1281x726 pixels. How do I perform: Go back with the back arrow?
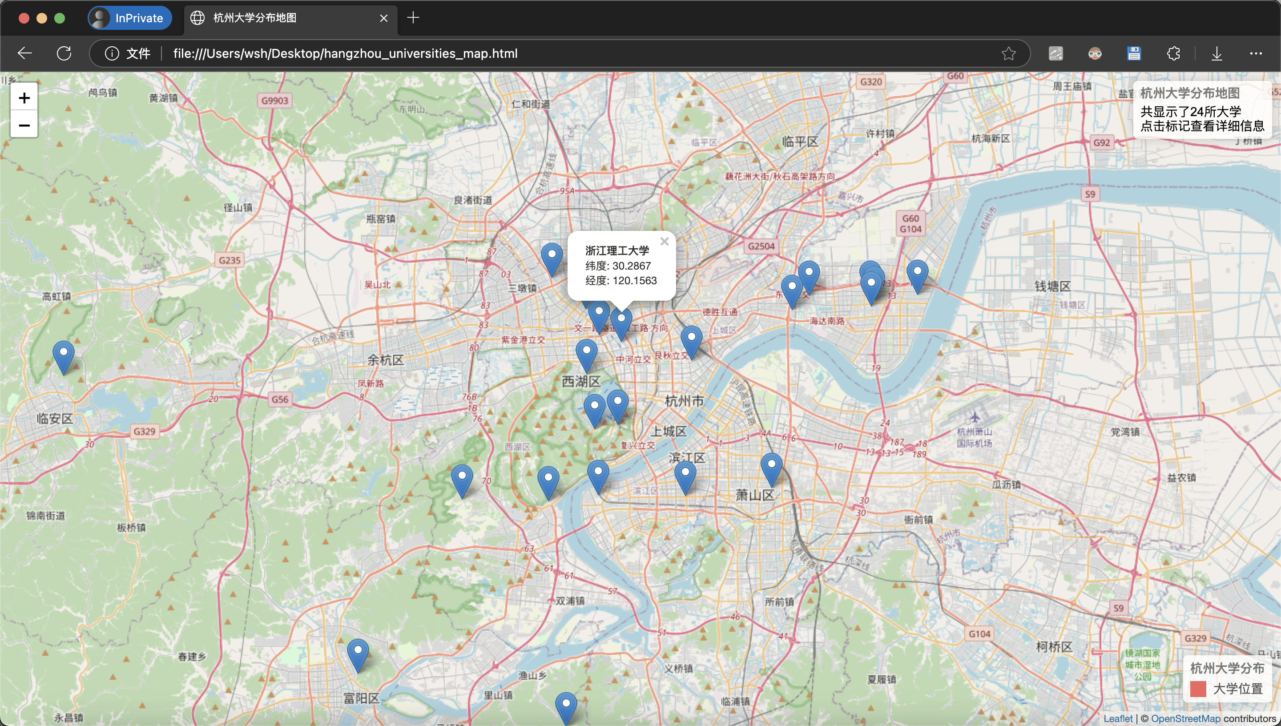(x=24, y=53)
